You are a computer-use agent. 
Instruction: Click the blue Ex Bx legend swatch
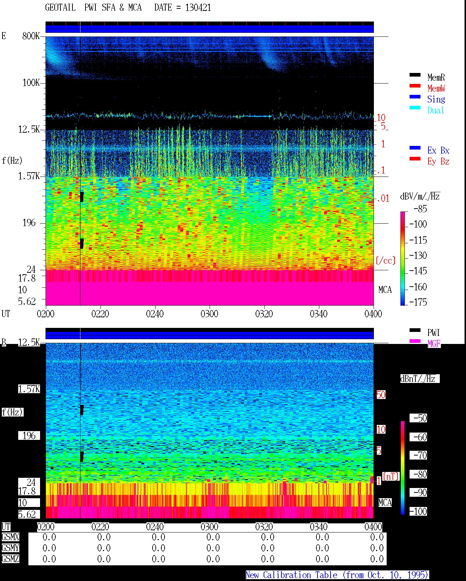coord(415,148)
